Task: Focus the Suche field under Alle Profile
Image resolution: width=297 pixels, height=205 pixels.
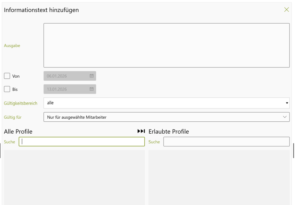Action: [x=82, y=142]
